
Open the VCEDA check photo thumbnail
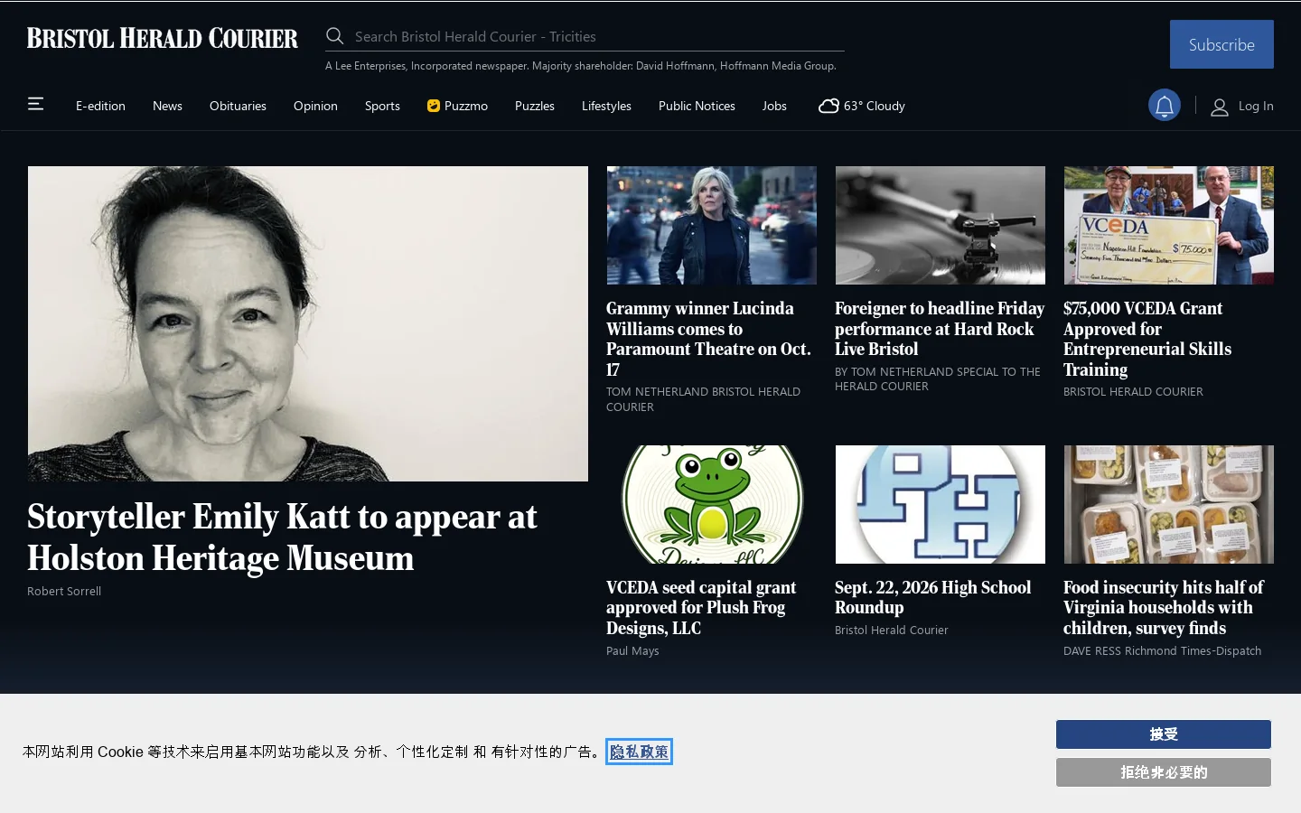[1169, 225]
